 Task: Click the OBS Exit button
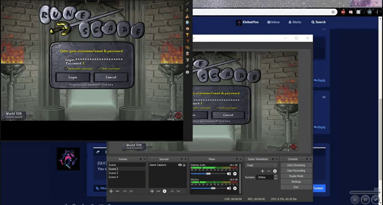pos(296,187)
